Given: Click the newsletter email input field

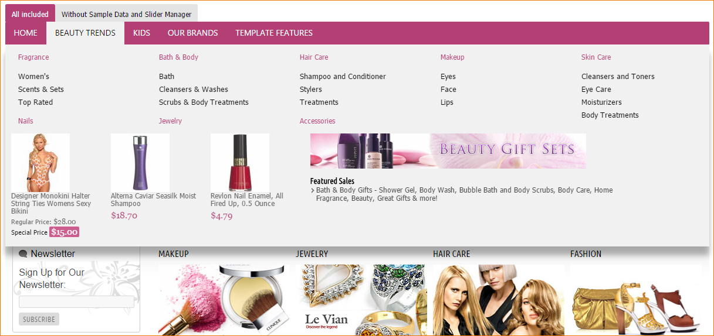Looking at the screenshot, I should pyautogui.click(x=76, y=302).
